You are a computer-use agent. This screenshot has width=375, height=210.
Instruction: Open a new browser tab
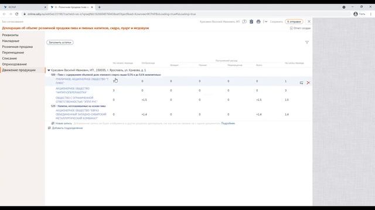99,7
